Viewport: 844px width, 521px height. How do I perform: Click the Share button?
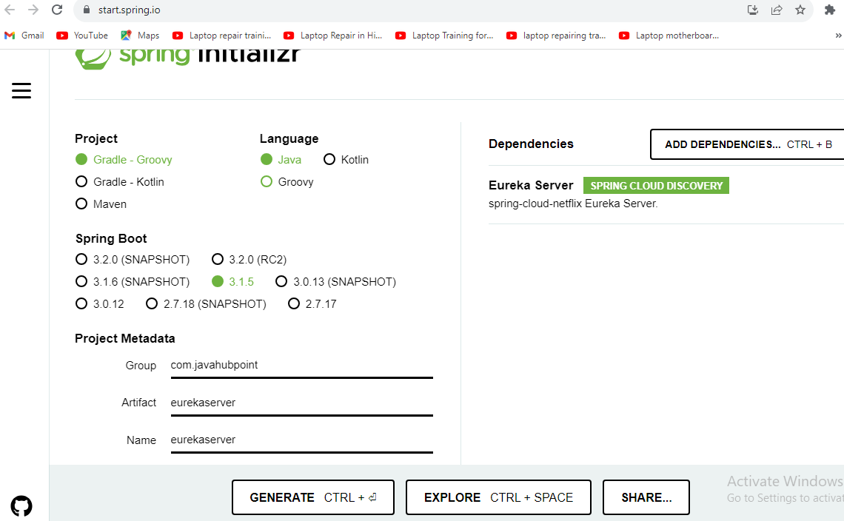(x=646, y=497)
